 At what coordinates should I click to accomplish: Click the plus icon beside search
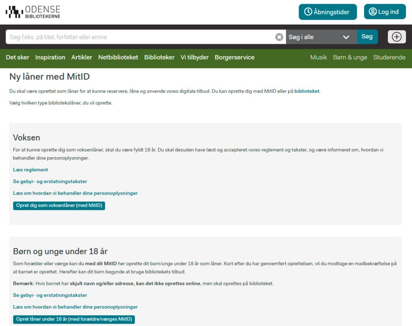pyautogui.click(x=396, y=37)
